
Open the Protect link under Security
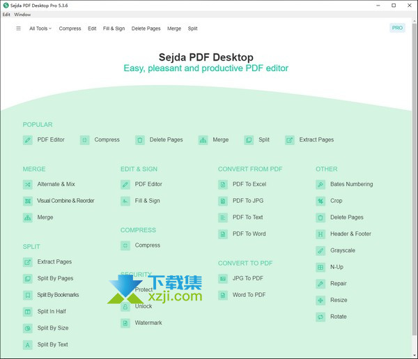pyautogui.click(x=144, y=290)
